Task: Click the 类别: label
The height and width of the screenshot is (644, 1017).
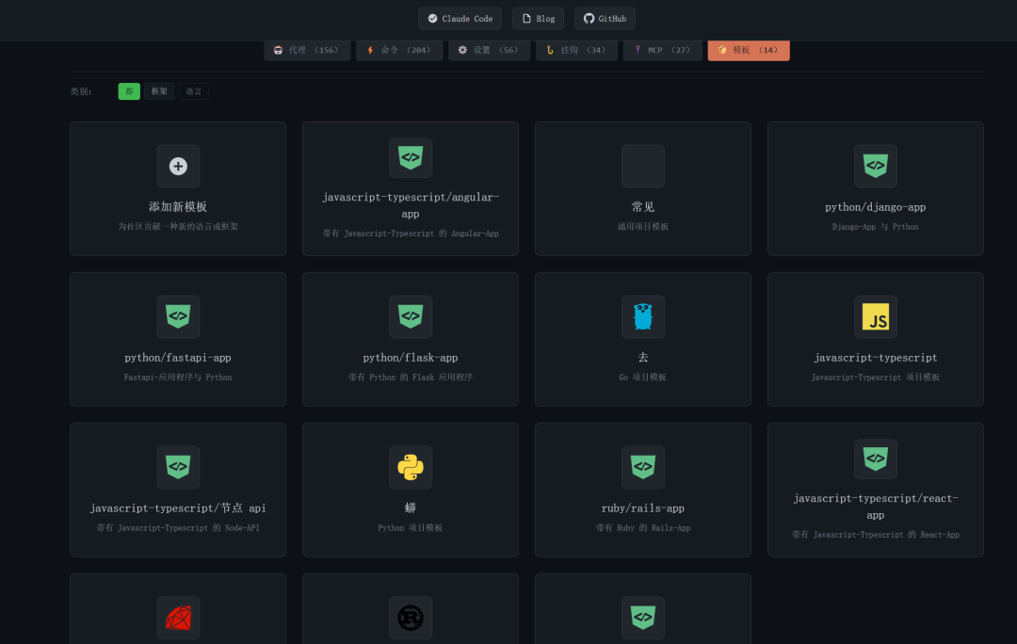Action: tap(81, 91)
